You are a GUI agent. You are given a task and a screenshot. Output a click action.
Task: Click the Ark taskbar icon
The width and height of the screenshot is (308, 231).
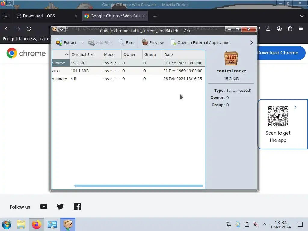68,224
